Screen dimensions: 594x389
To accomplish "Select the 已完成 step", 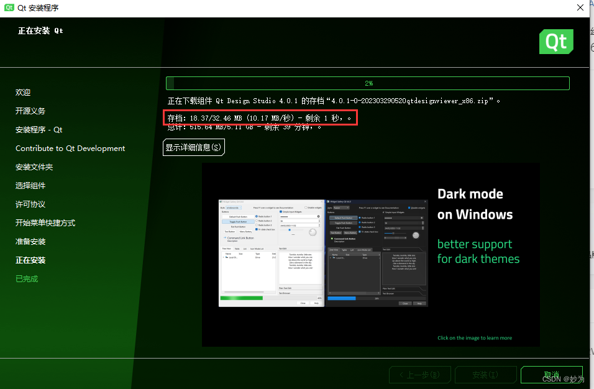I will [x=27, y=279].
